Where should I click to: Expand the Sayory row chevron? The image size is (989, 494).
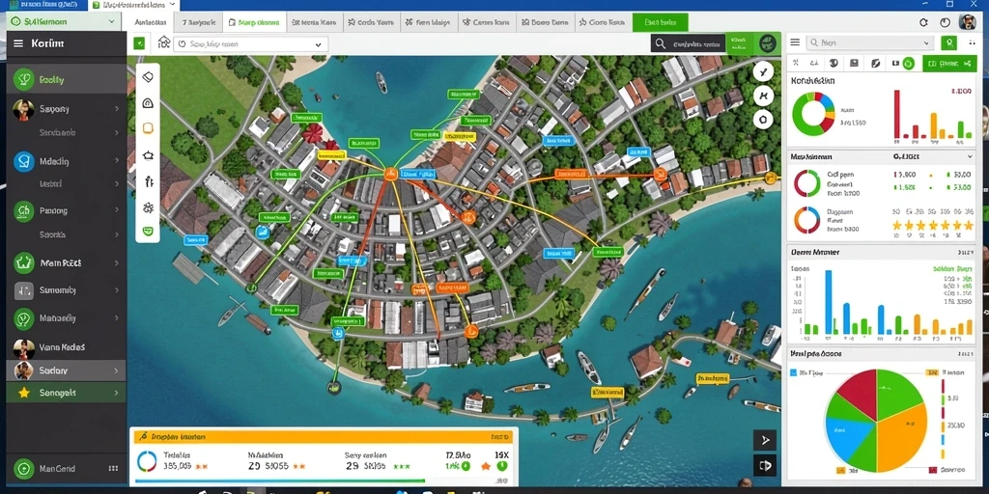(117, 109)
